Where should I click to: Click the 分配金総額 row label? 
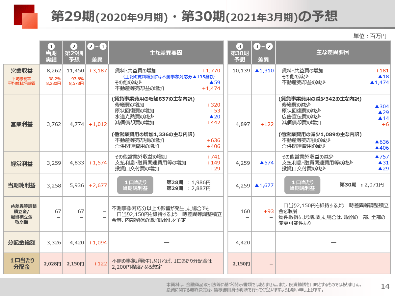(22, 242)
